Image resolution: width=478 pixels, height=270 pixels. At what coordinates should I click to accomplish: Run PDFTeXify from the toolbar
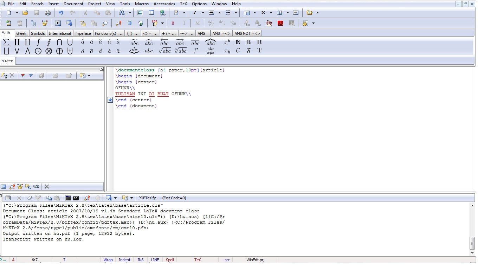[155, 23]
